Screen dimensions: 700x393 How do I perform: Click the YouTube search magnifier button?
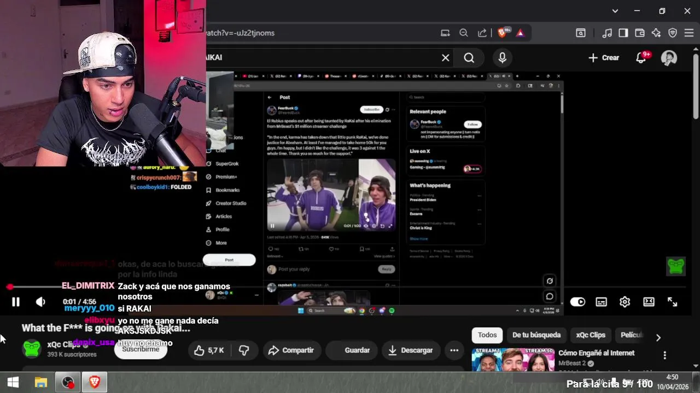(x=469, y=58)
